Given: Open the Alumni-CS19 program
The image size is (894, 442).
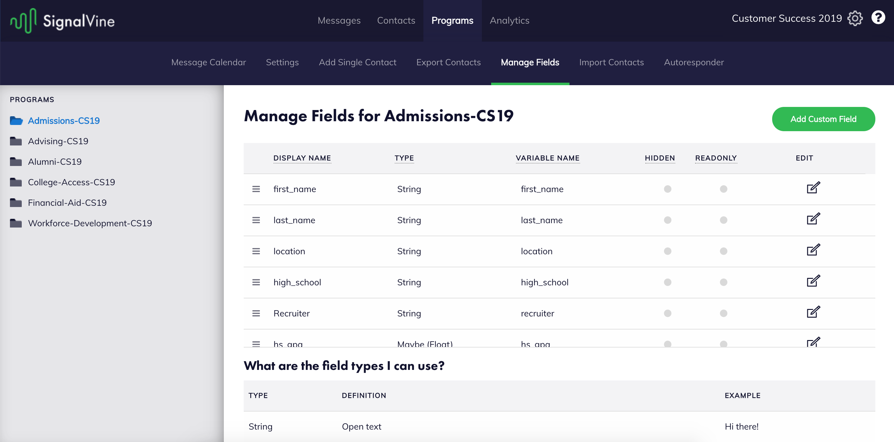Looking at the screenshot, I should [55, 161].
